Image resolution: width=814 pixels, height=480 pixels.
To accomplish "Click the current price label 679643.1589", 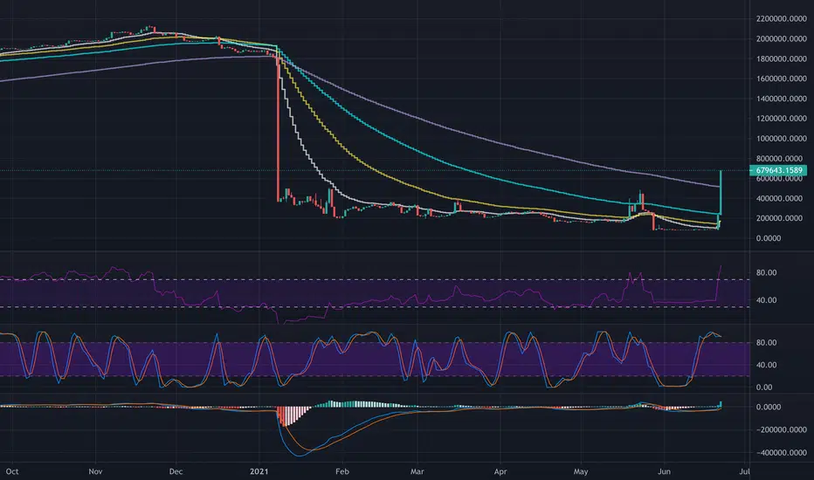I will click(x=777, y=170).
